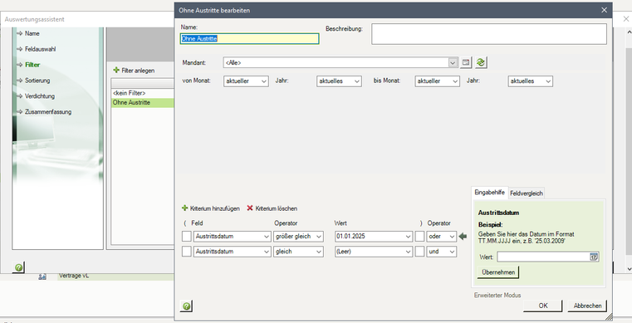
Task: Switch to Eingabehilfe tab
Action: pos(489,193)
